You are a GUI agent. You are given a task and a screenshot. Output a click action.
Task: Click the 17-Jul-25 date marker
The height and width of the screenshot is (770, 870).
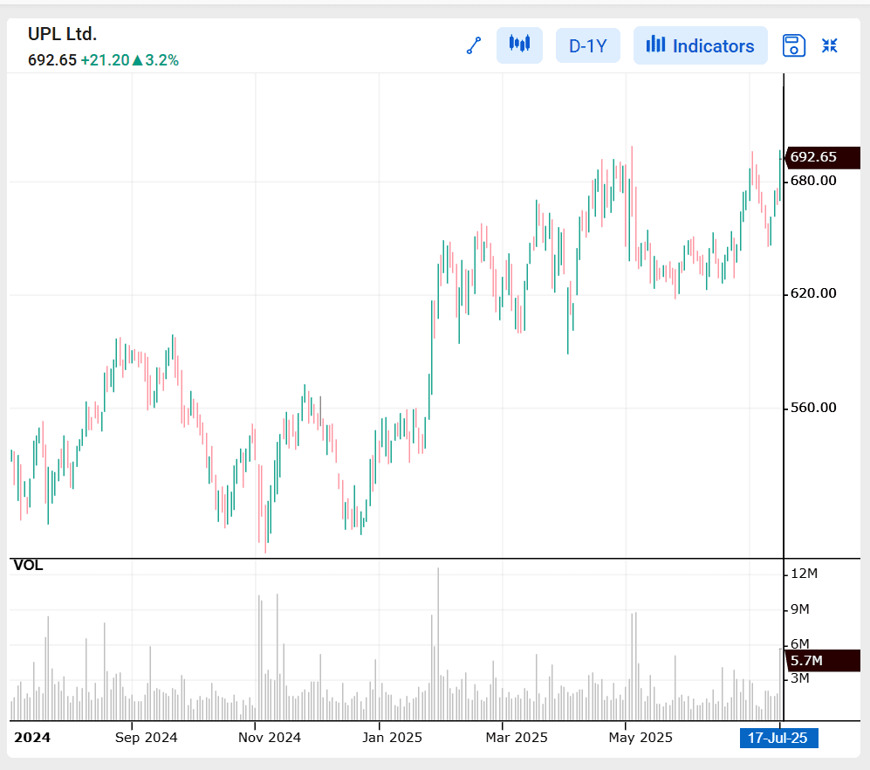(x=778, y=738)
